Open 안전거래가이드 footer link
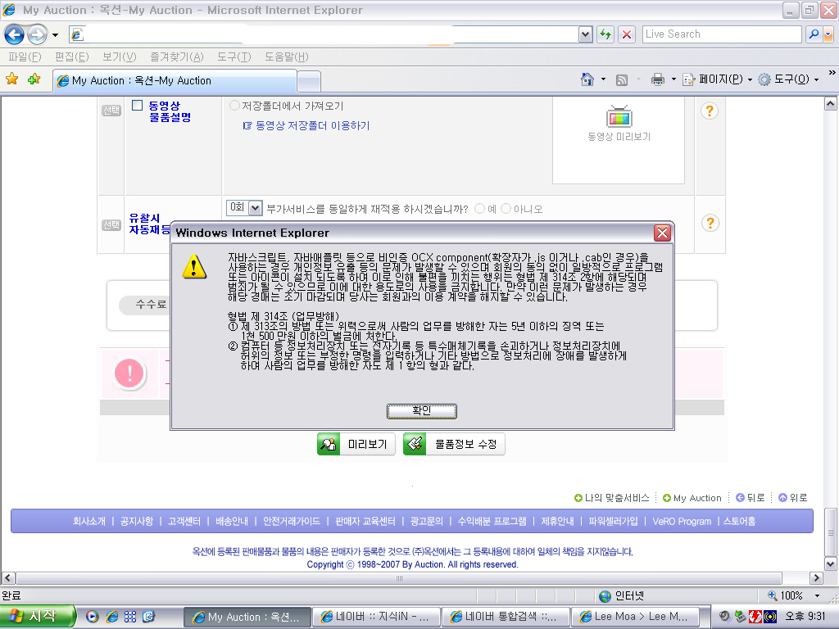The height and width of the screenshot is (629, 839). tap(291, 521)
